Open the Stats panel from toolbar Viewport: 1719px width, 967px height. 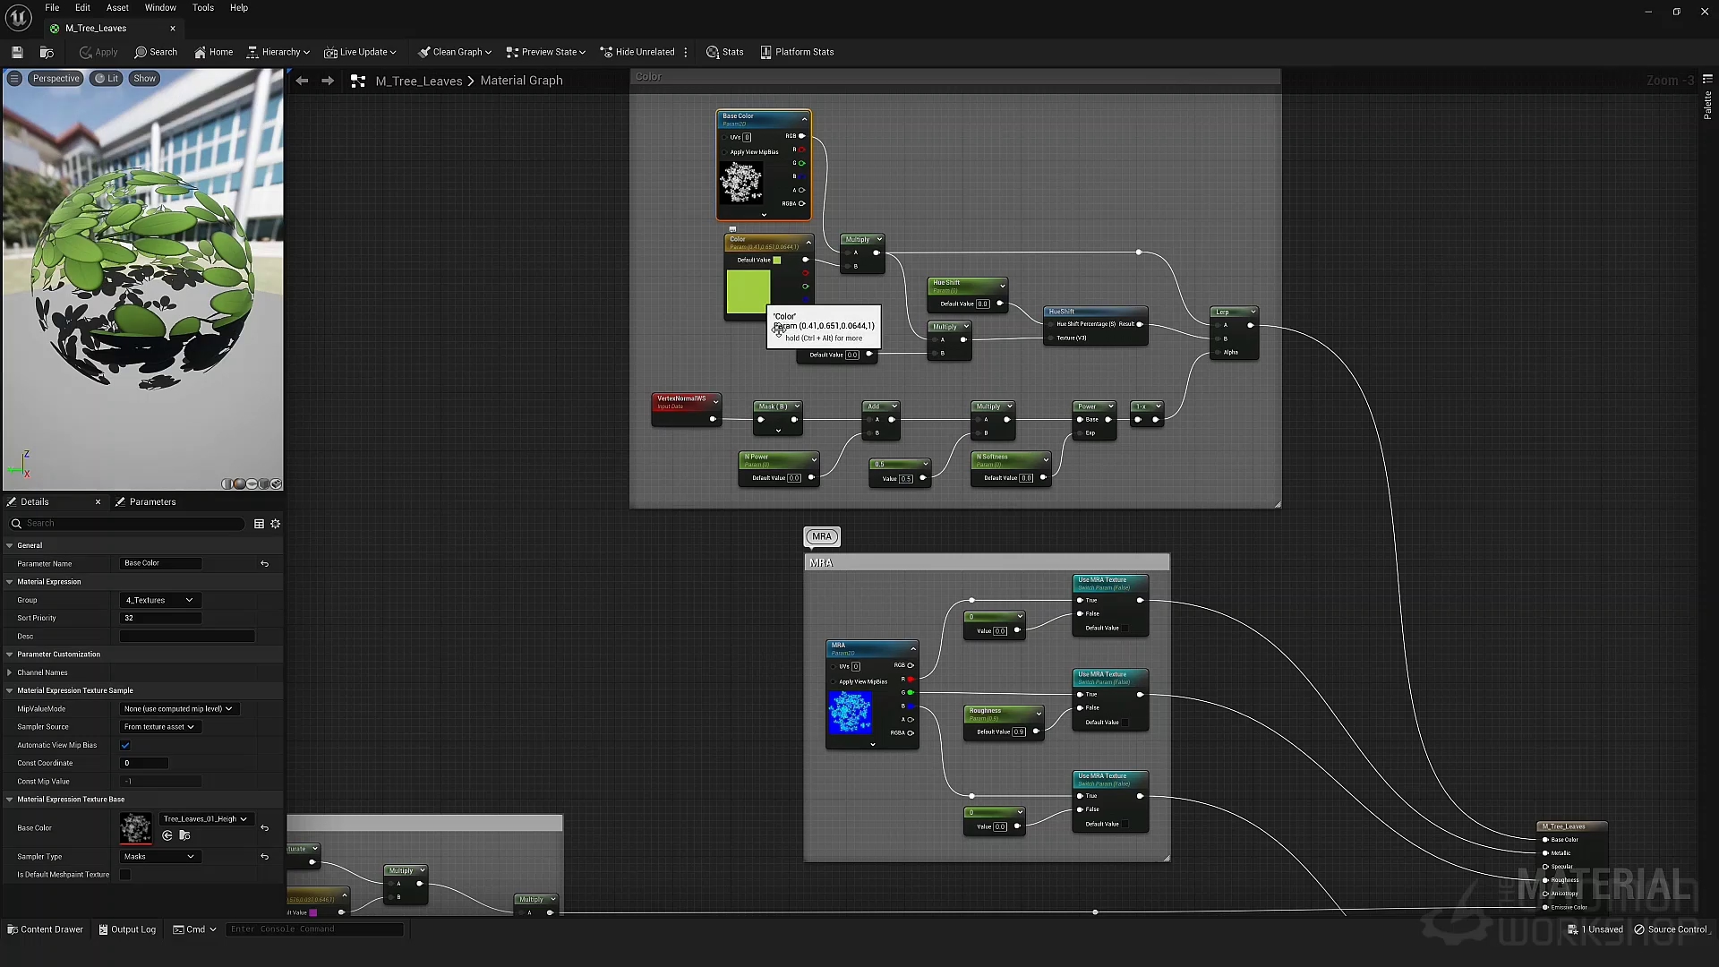724,52
